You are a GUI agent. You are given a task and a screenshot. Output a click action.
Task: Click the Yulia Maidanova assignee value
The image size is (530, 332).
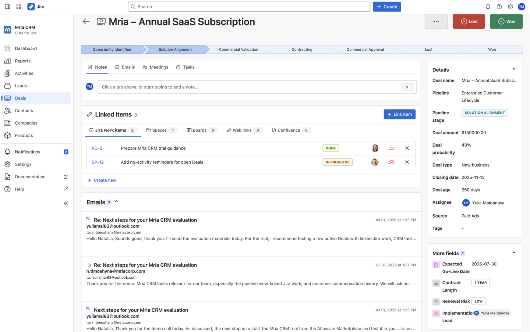coord(483,203)
